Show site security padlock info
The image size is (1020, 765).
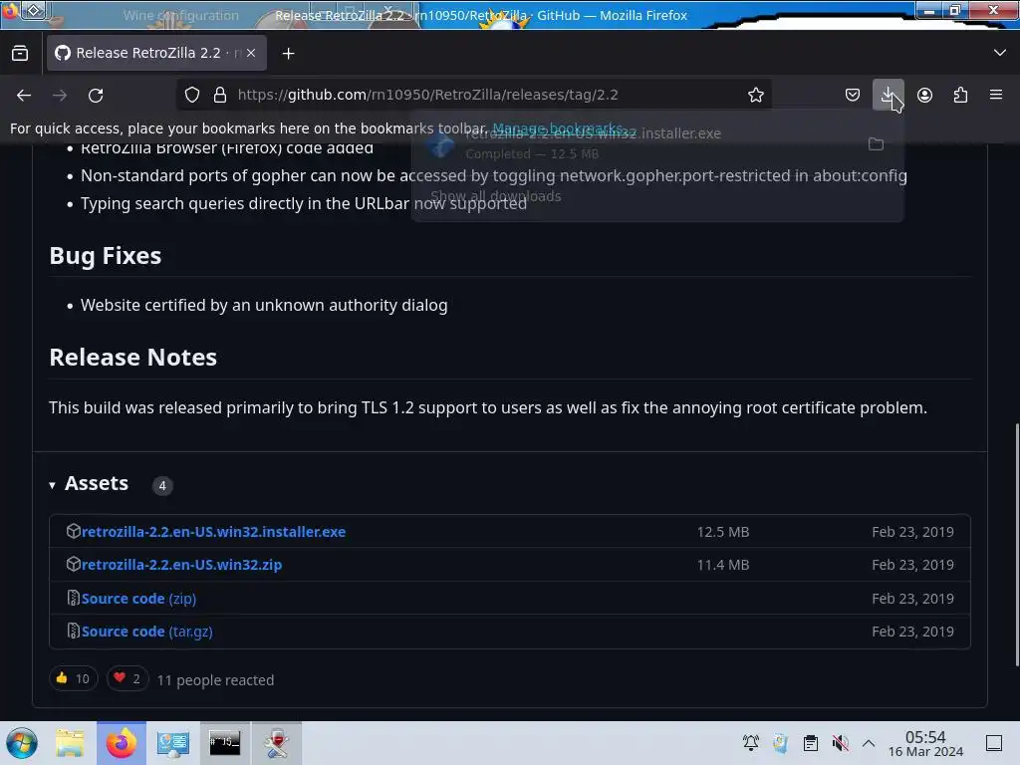coord(220,95)
